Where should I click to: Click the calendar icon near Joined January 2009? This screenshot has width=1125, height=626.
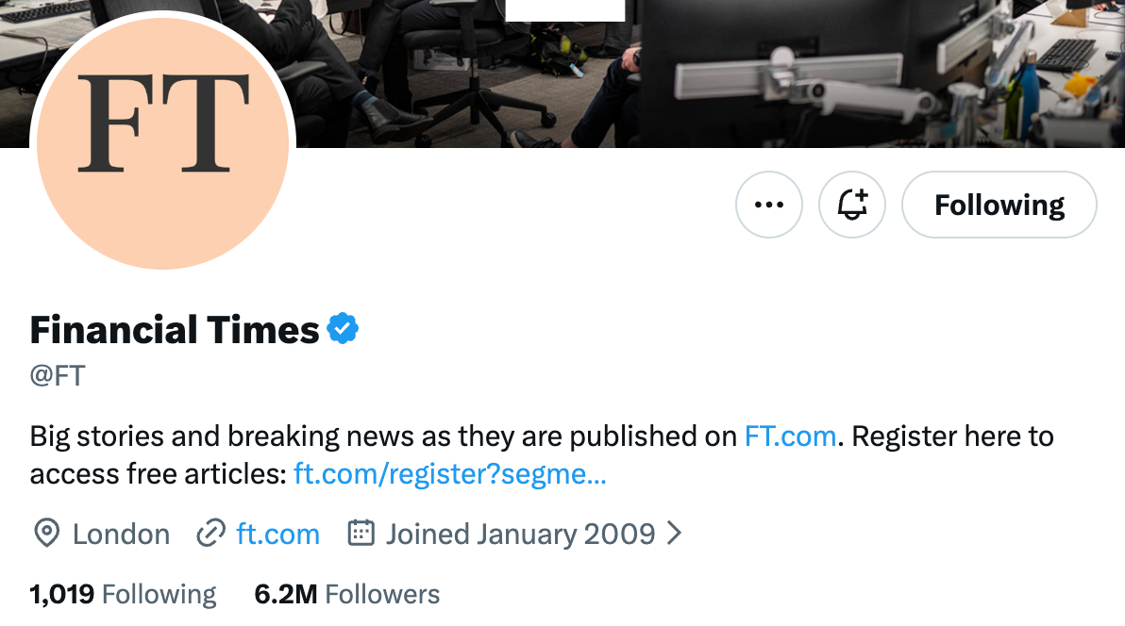point(361,534)
